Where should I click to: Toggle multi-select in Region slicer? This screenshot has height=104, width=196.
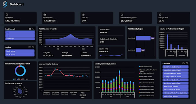[29, 47]
